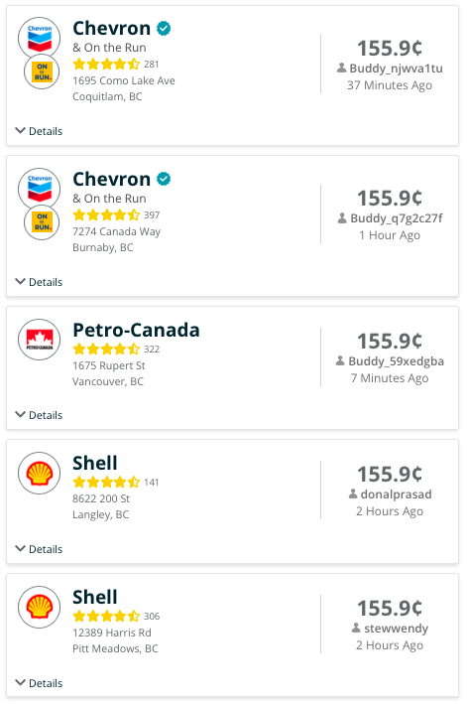Click the user icon next to donalprasad
This screenshot has height=704, width=467.
click(353, 493)
